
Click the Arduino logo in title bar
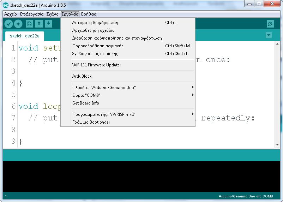click(x=6, y=5)
